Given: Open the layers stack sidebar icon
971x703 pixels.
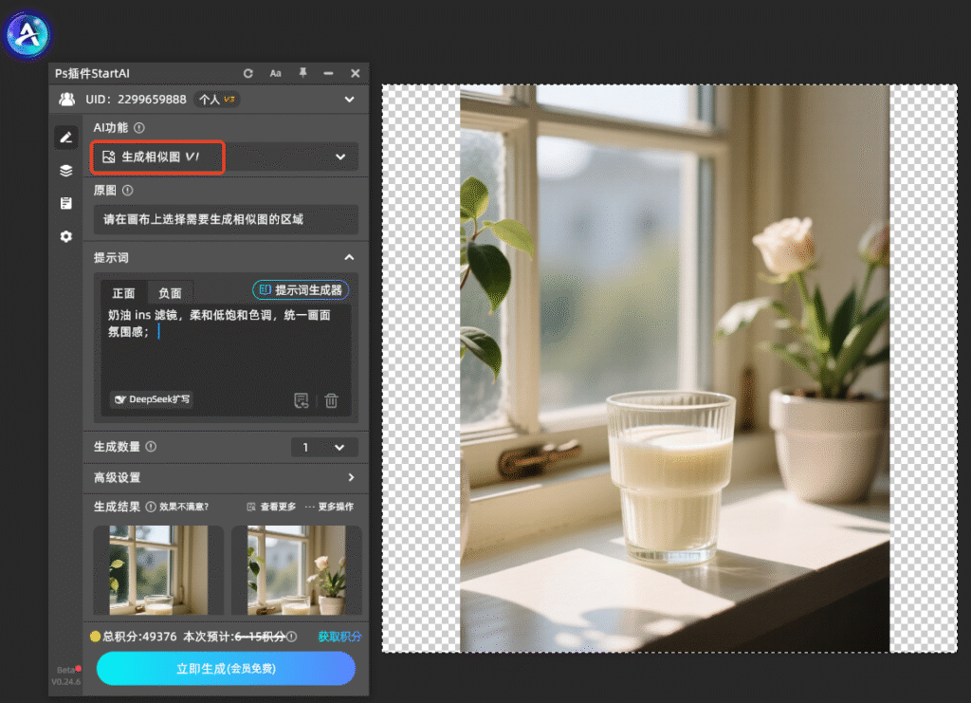Looking at the screenshot, I should tap(66, 171).
